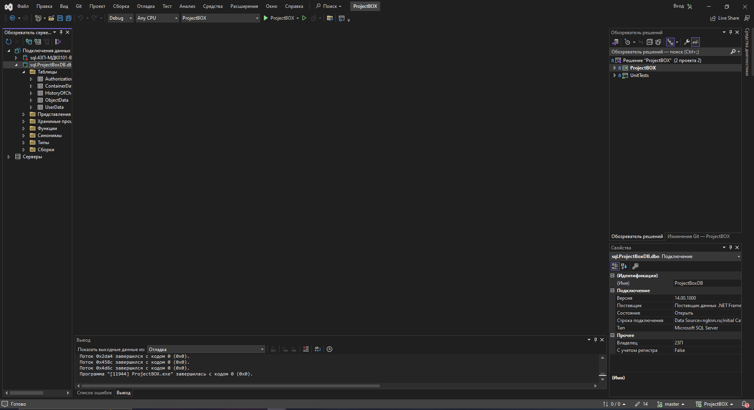Toggle Preview Selected Items in Solution Explorer
754x410 pixels.
(695, 42)
